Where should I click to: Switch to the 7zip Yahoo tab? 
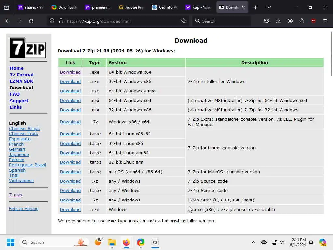[199, 7]
